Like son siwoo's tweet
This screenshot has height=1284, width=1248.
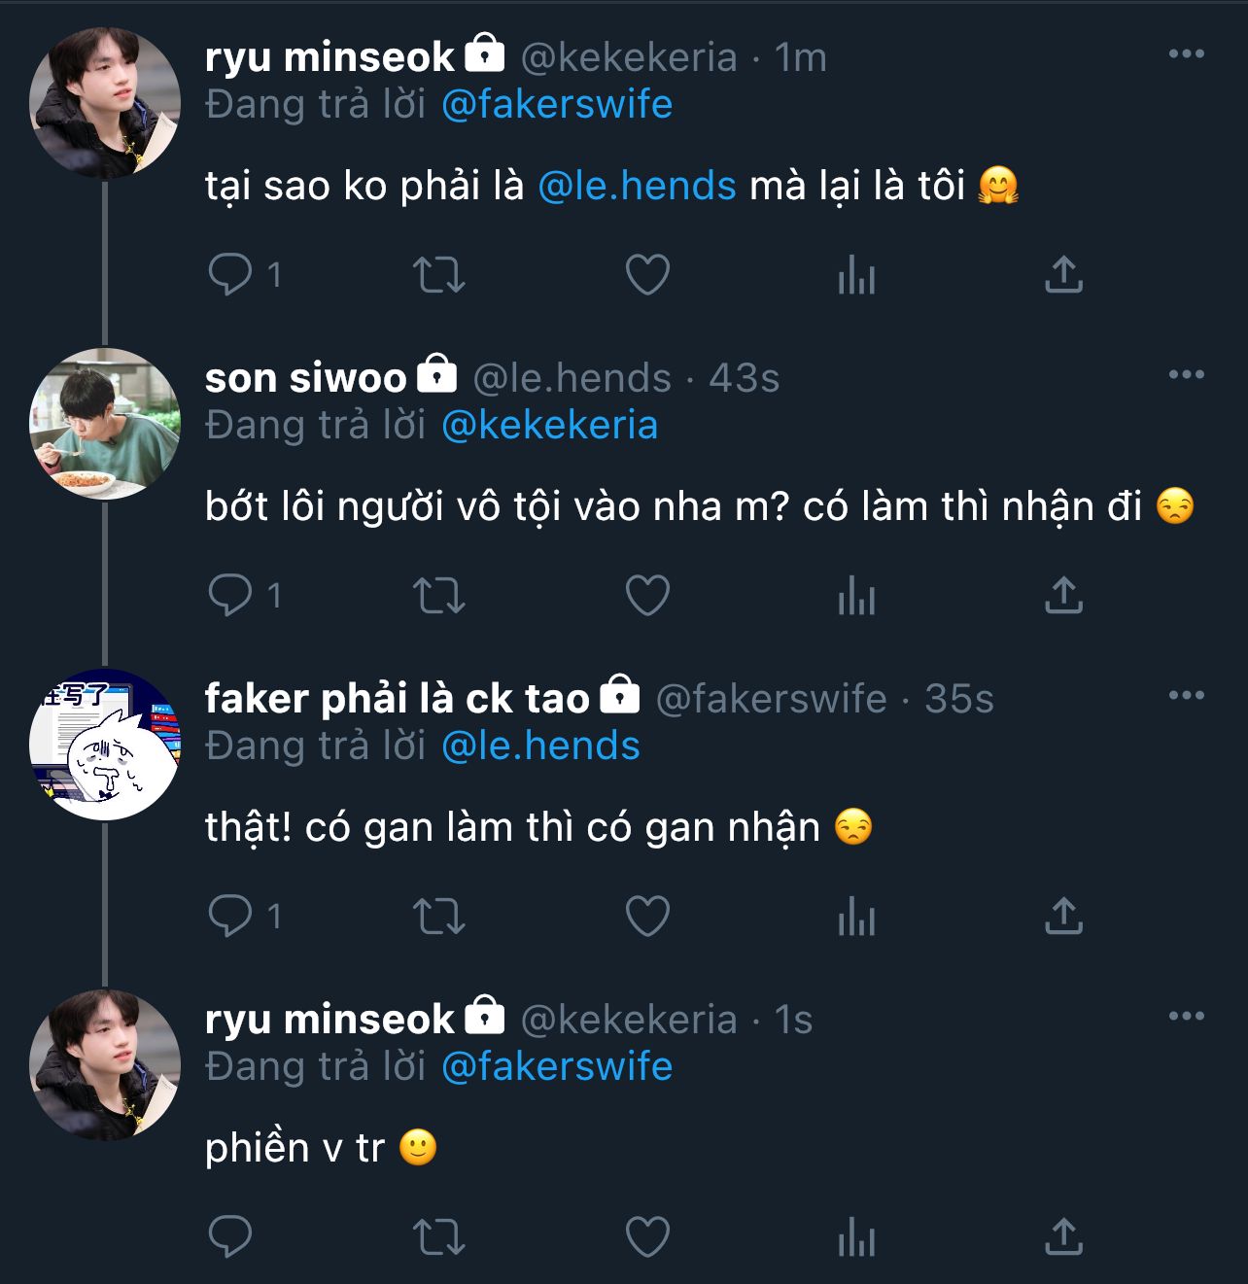click(x=647, y=595)
